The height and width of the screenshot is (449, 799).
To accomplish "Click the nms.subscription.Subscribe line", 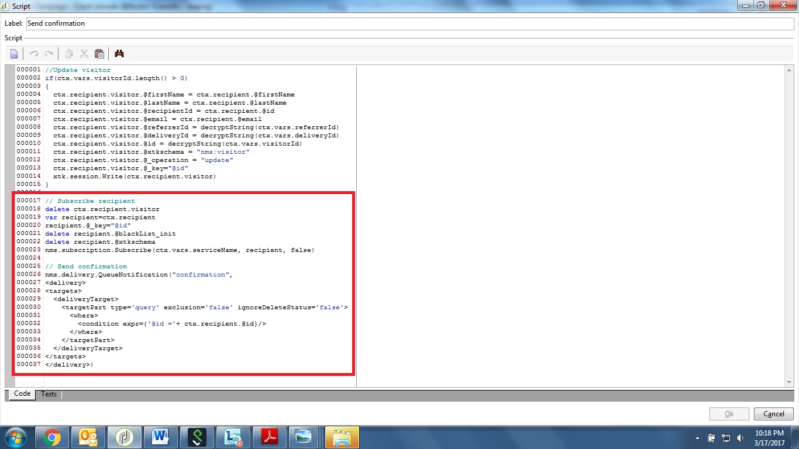I will [180, 250].
